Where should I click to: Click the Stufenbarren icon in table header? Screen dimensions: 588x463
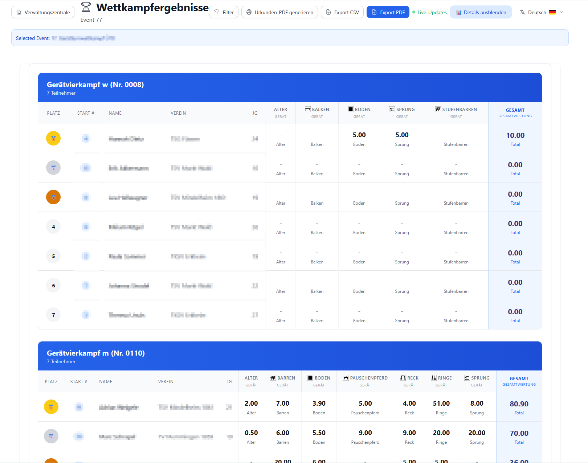[x=438, y=109]
